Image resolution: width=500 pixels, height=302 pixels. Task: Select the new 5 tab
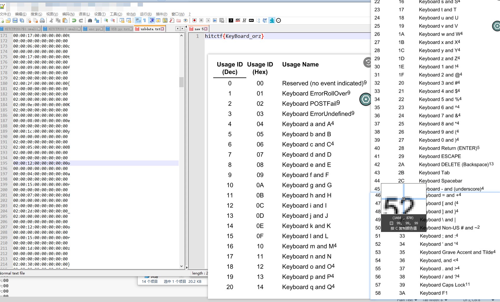click(x=199, y=29)
